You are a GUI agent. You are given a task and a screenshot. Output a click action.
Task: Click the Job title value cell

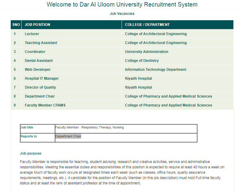(89, 128)
